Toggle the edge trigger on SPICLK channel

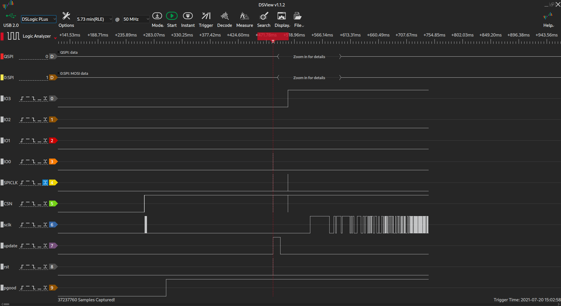click(45, 182)
